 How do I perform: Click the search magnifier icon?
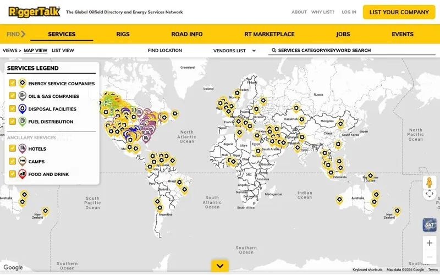click(x=274, y=50)
